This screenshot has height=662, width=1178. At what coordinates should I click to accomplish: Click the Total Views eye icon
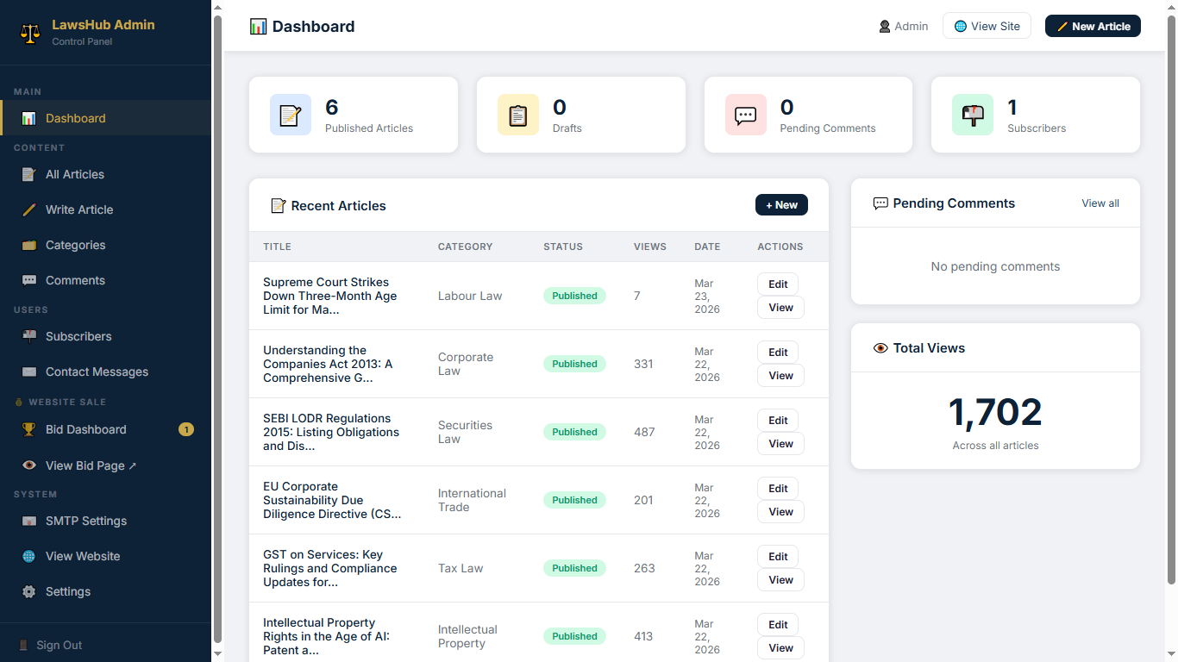coord(880,348)
